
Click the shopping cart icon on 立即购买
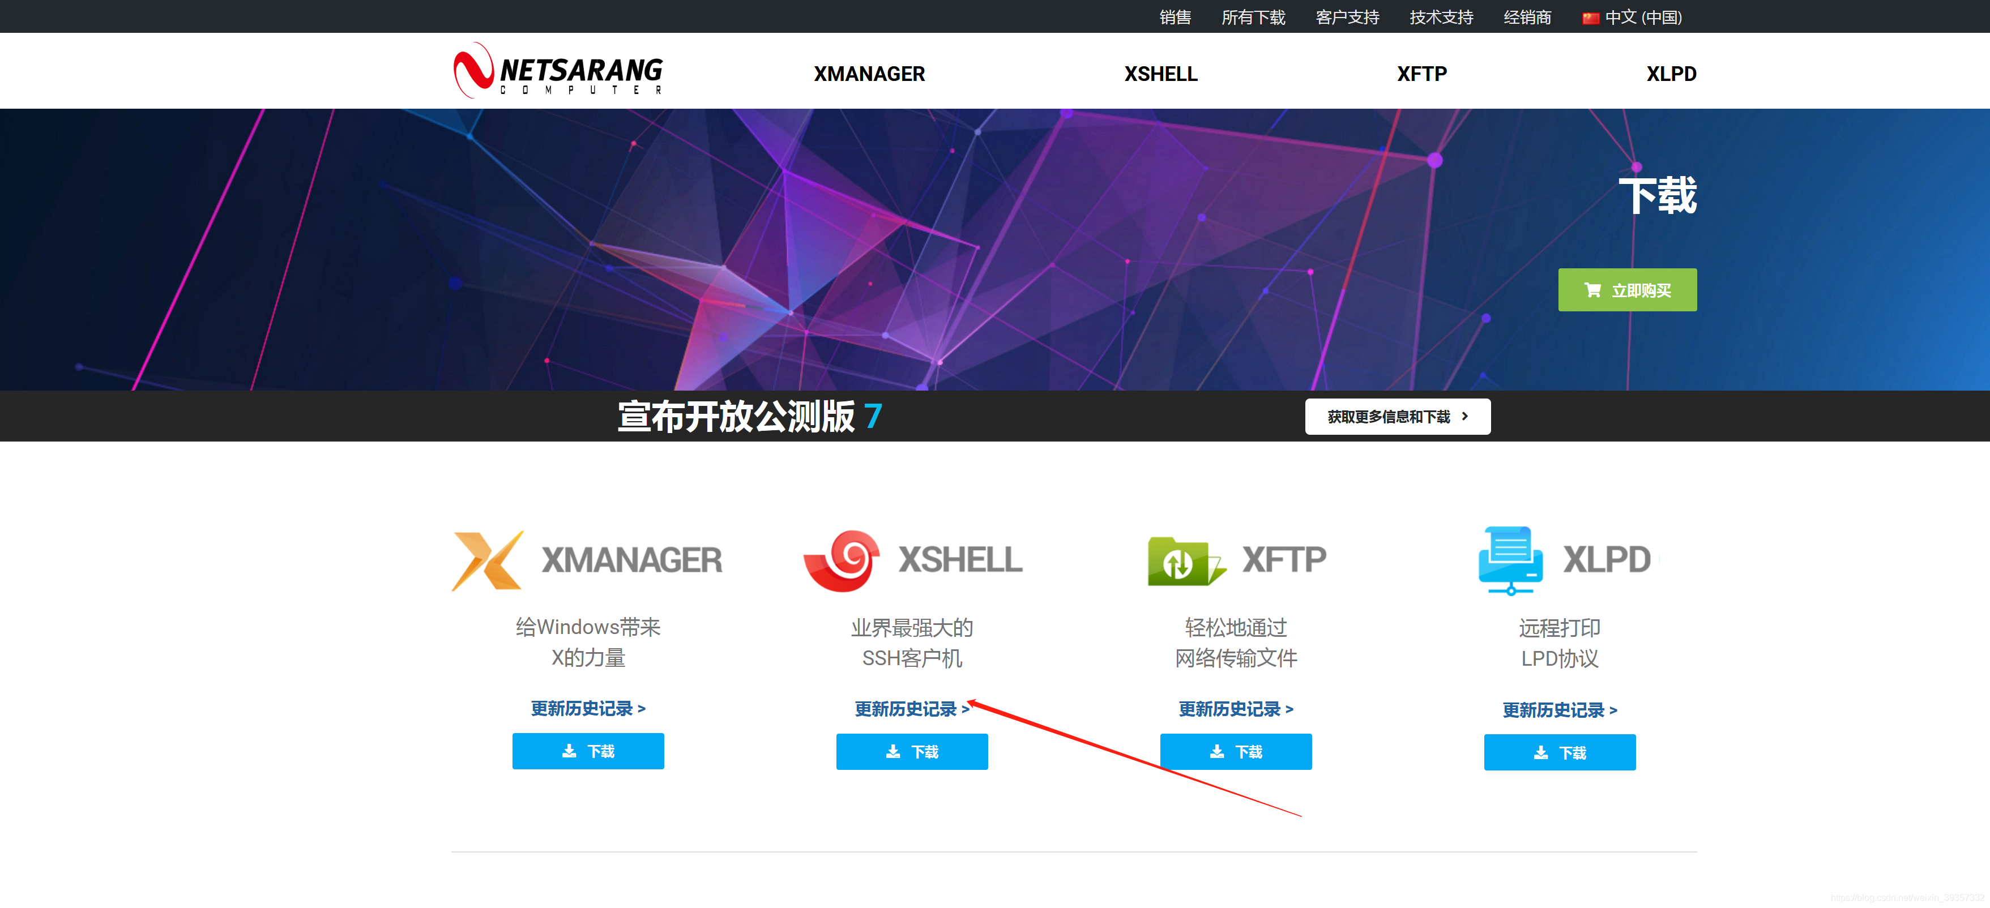(1592, 289)
